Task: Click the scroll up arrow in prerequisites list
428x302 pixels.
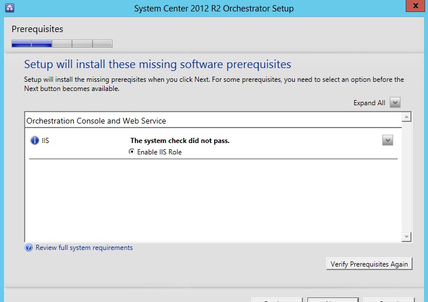Action: [406, 117]
